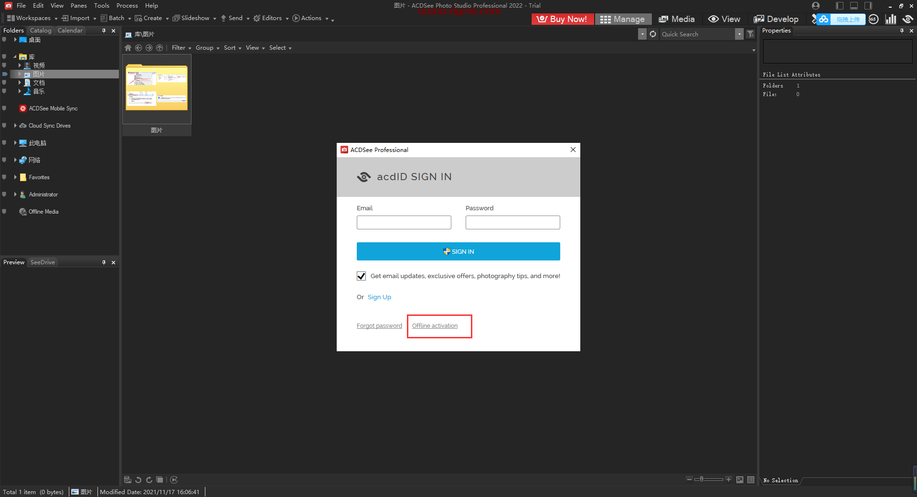
Task: Open the Tools menu
Action: click(101, 6)
